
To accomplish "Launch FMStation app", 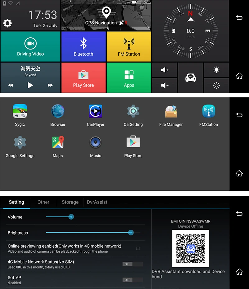I will [209, 115].
